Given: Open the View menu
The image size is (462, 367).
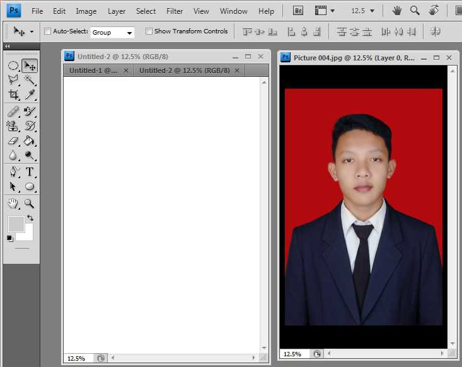Looking at the screenshot, I should pyautogui.click(x=201, y=11).
